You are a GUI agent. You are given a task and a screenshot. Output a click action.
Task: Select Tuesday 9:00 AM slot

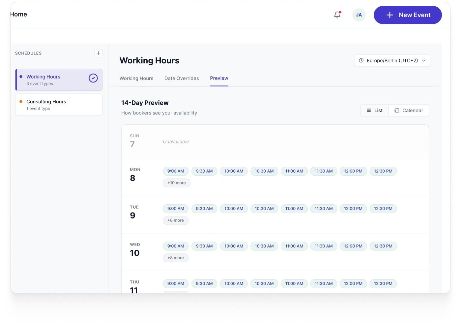(x=176, y=209)
